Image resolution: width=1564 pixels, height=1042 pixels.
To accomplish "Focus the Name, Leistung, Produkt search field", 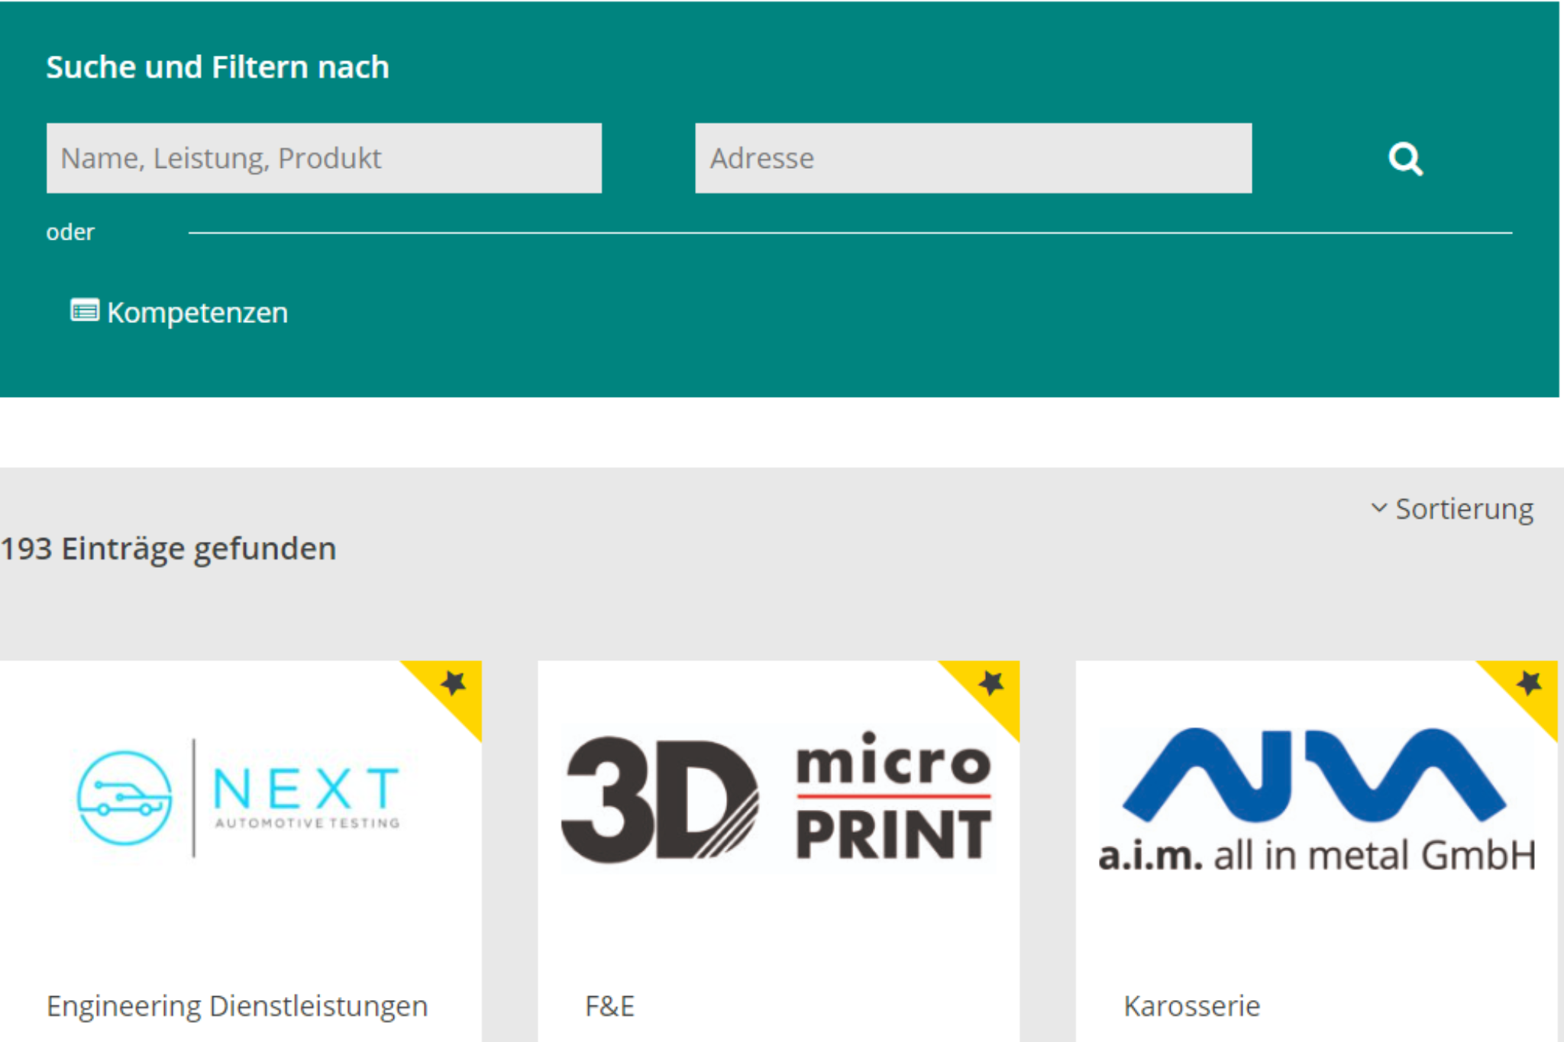I will (x=324, y=158).
